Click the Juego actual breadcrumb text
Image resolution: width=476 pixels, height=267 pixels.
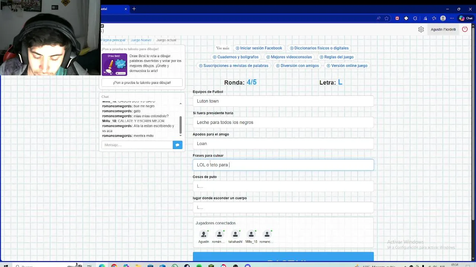pyautogui.click(x=166, y=40)
